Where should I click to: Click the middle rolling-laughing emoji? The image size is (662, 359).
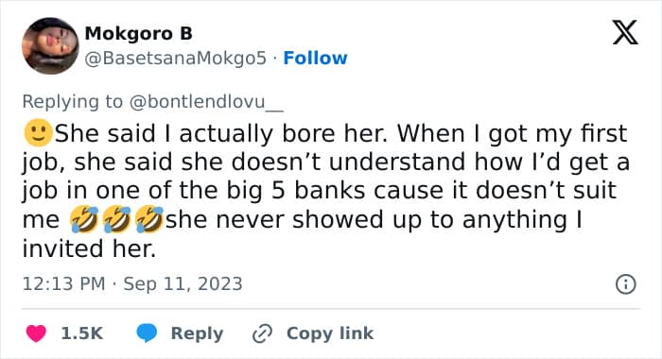tap(116, 219)
